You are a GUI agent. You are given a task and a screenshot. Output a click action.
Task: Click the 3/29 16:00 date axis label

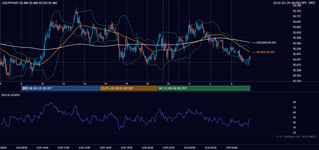pos(105,147)
